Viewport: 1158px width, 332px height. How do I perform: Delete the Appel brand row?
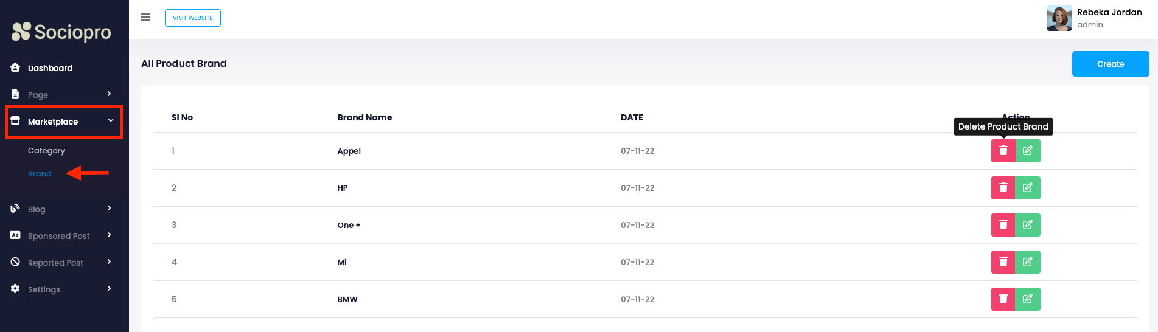coord(1003,151)
